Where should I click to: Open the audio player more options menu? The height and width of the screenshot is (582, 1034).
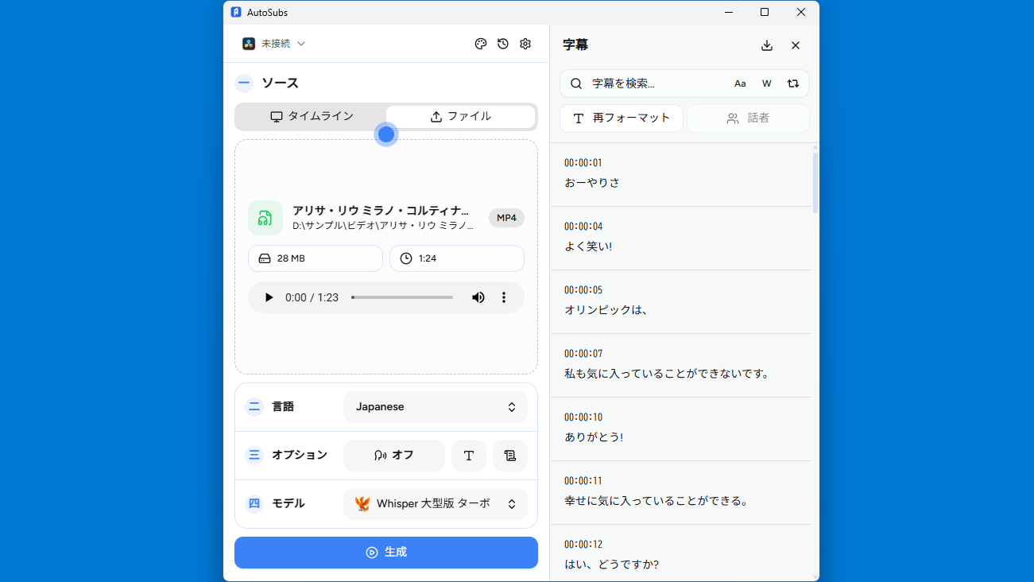[x=504, y=297]
